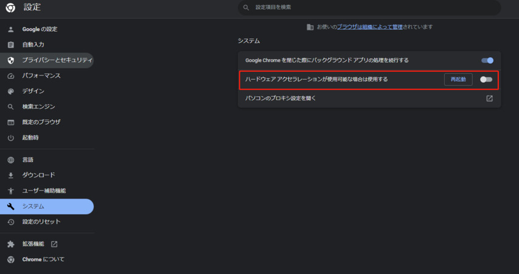Click the accessibility figure icon for ユーザー補助機能
519x274 pixels.
[10, 191]
